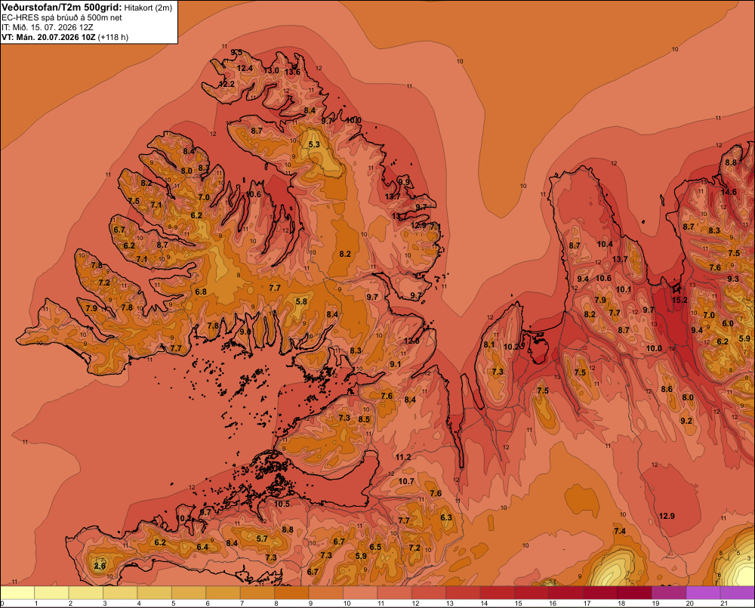Click the 'VT: Mán. 20.07.2026 10Z' valid time
755x608 pixels.
48,37
